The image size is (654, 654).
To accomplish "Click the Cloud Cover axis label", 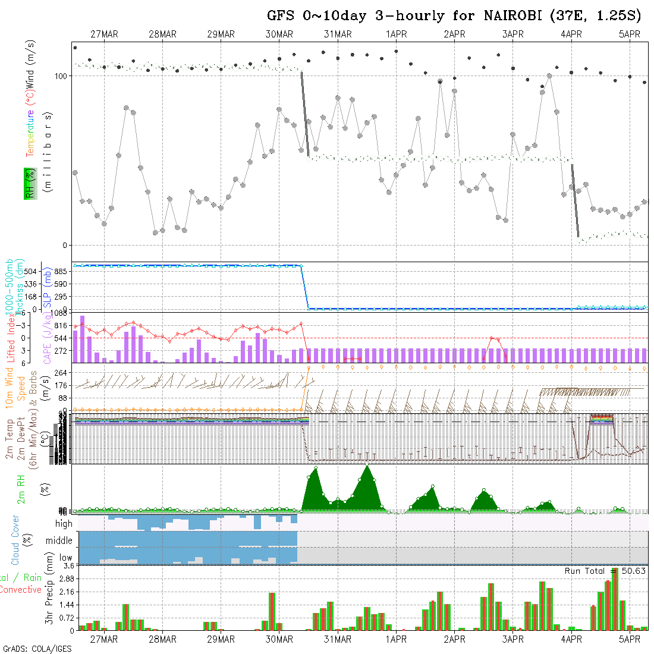I will click(15, 540).
